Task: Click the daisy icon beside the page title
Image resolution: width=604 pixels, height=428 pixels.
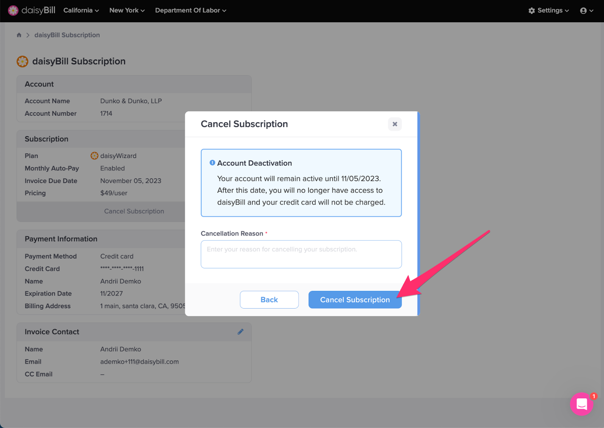Action: click(23, 61)
